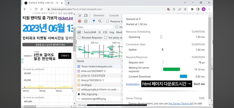The height and width of the screenshot is (108, 234).
Task: Select the All filter type
Action: (79, 32)
